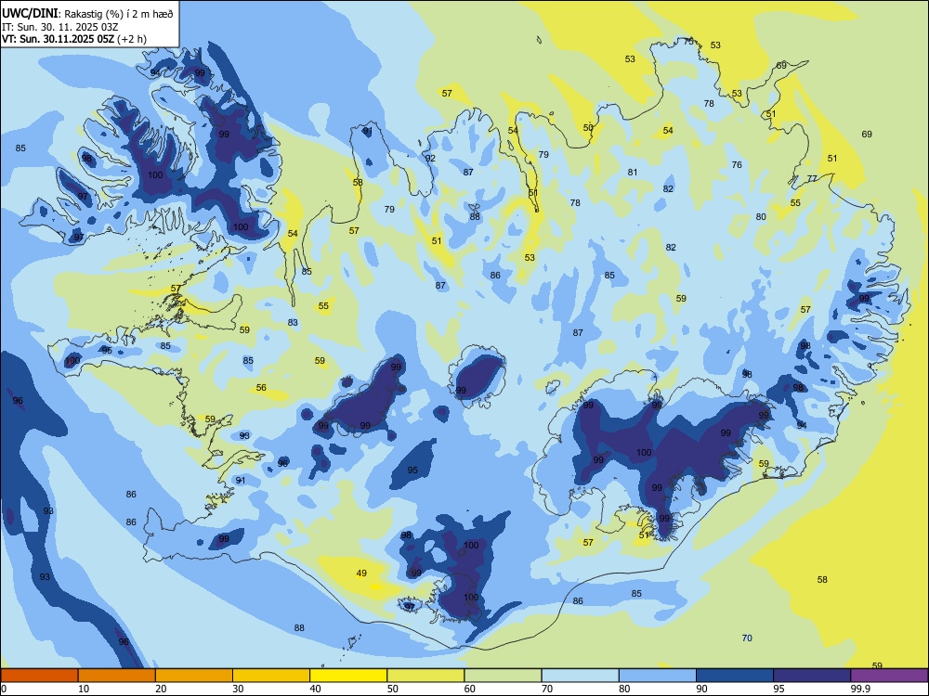
Task: Click the humidity value "83" on the map
Action: pyautogui.click(x=293, y=323)
